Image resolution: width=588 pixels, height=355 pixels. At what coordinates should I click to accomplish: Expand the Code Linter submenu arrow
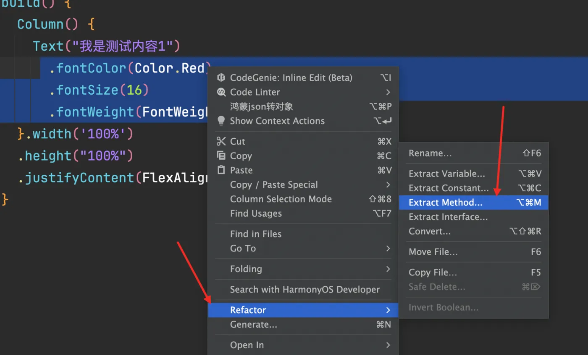click(388, 92)
